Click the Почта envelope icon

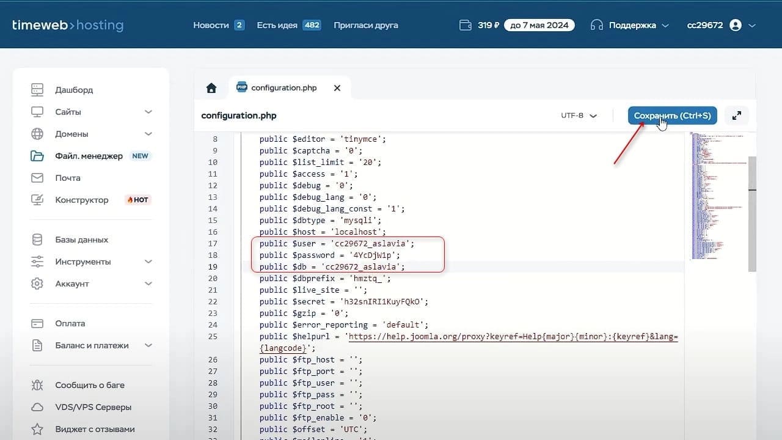[x=37, y=178]
